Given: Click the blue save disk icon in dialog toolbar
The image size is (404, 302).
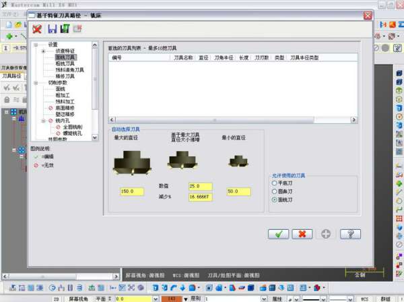Looking at the screenshot, I should tap(53, 28).
